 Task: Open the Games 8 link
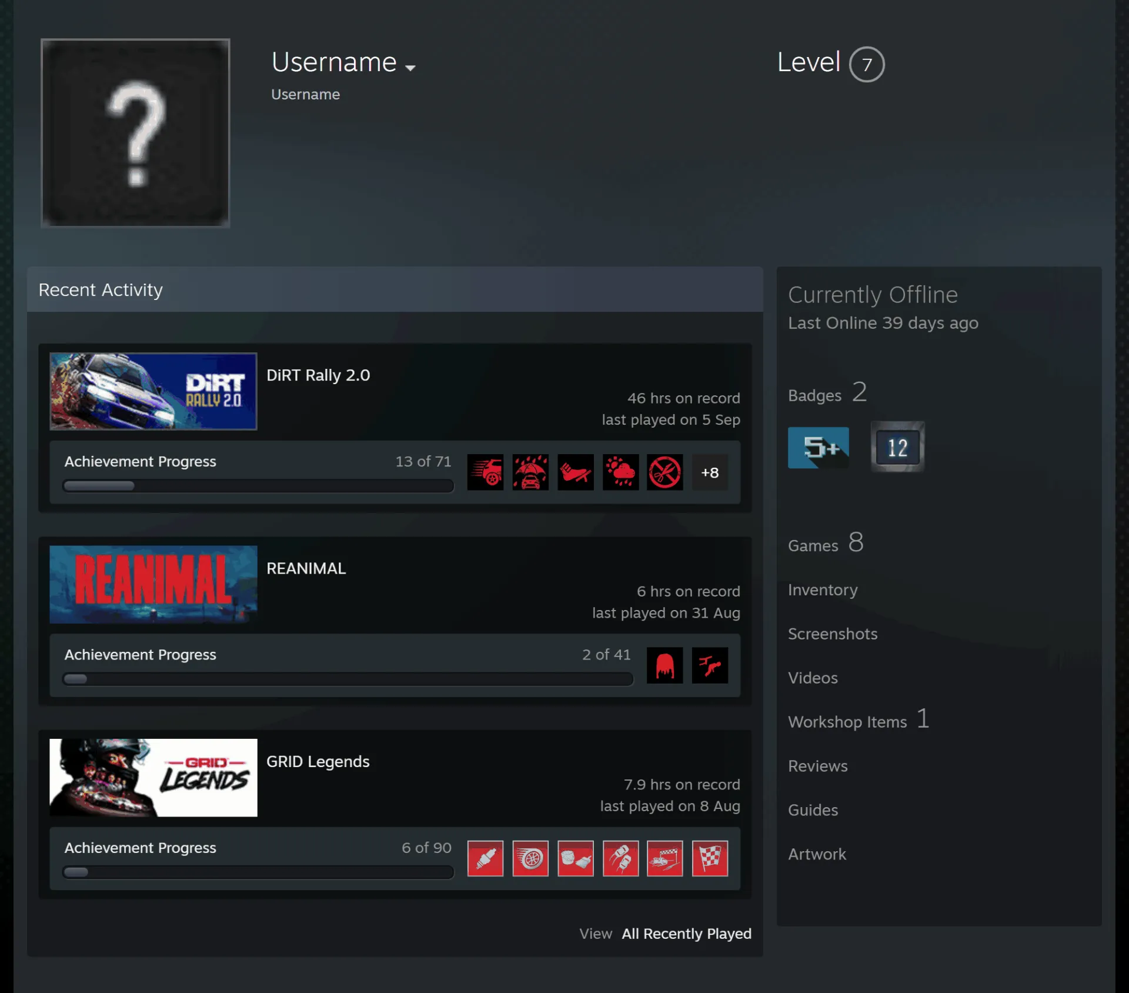click(x=826, y=542)
